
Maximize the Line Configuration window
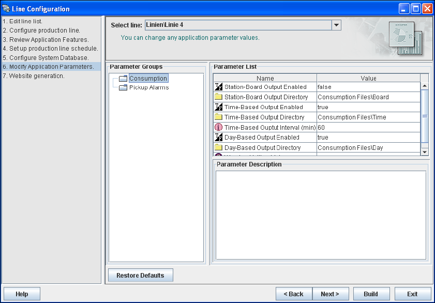pos(415,9)
